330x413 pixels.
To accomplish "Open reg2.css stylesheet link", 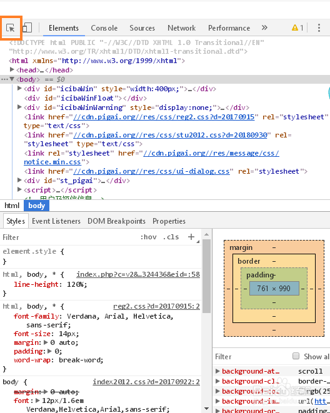I will [x=164, y=117].
